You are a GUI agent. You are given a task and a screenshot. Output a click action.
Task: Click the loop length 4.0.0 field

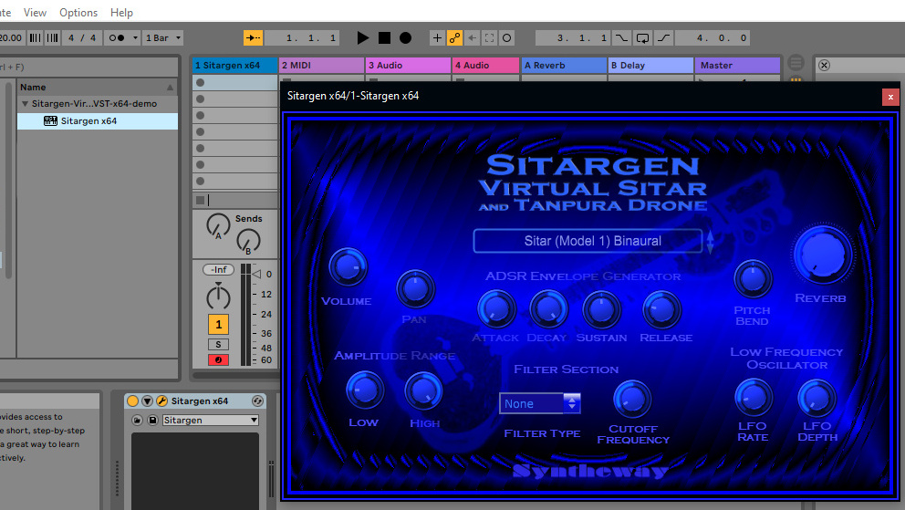713,38
